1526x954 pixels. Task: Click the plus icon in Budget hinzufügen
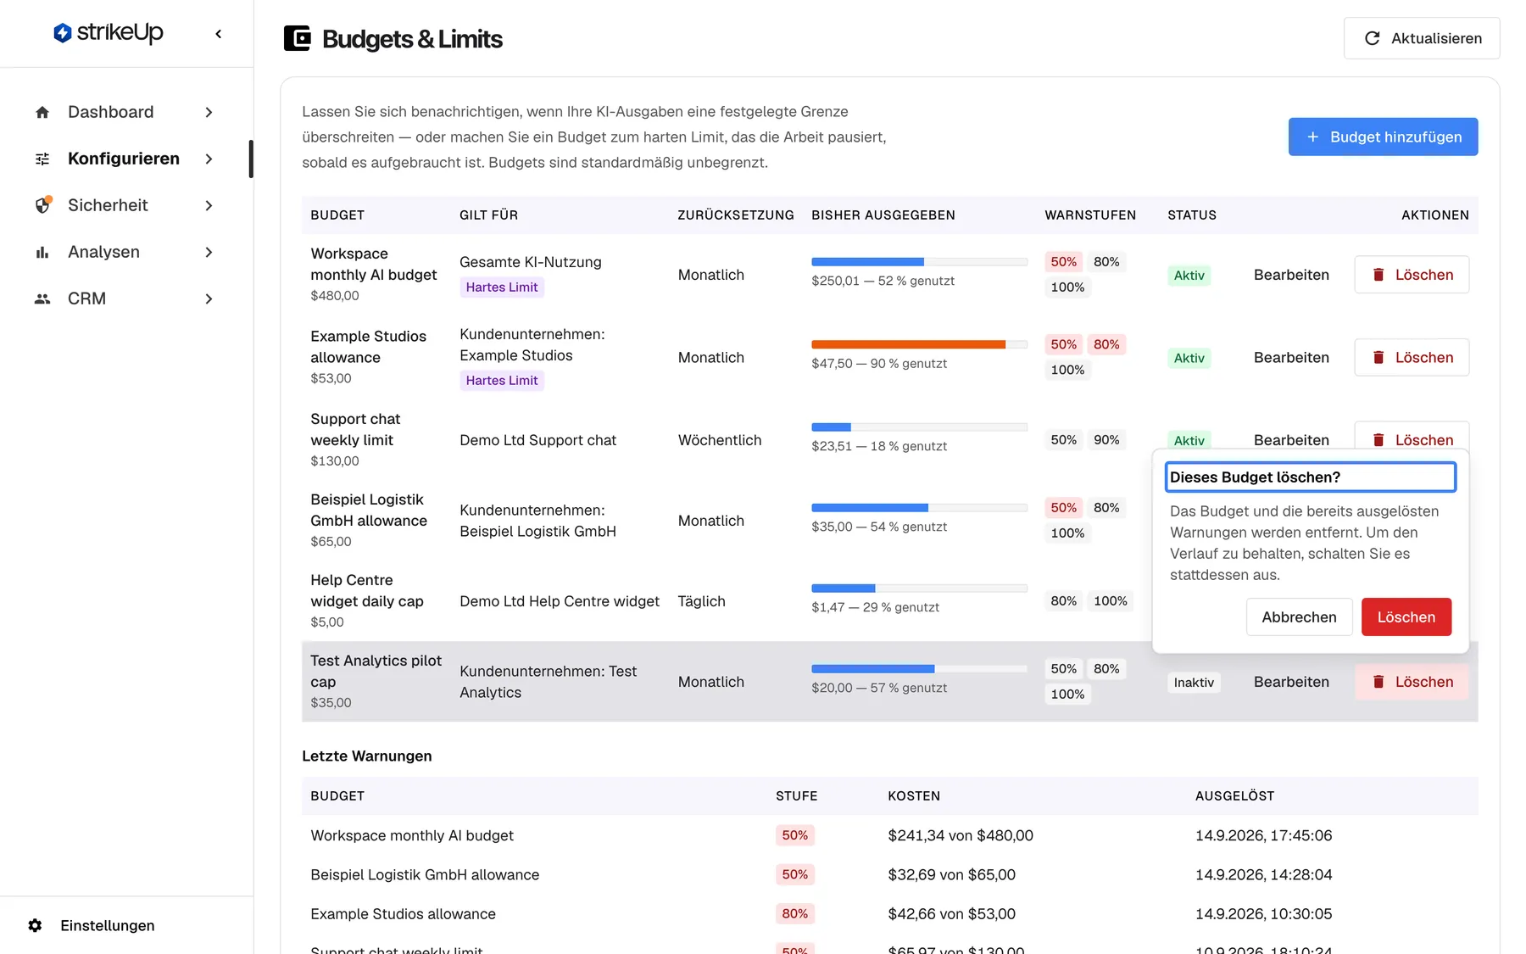pos(1312,137)
